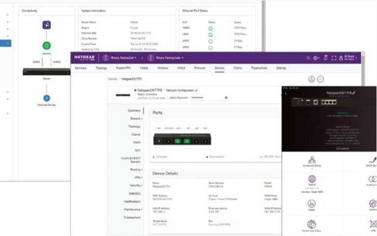The height and width of the screenshot is (236, 377).
Task: Switch to the Summary top tab
Action: pyautogui.click(x=80, y=68)
